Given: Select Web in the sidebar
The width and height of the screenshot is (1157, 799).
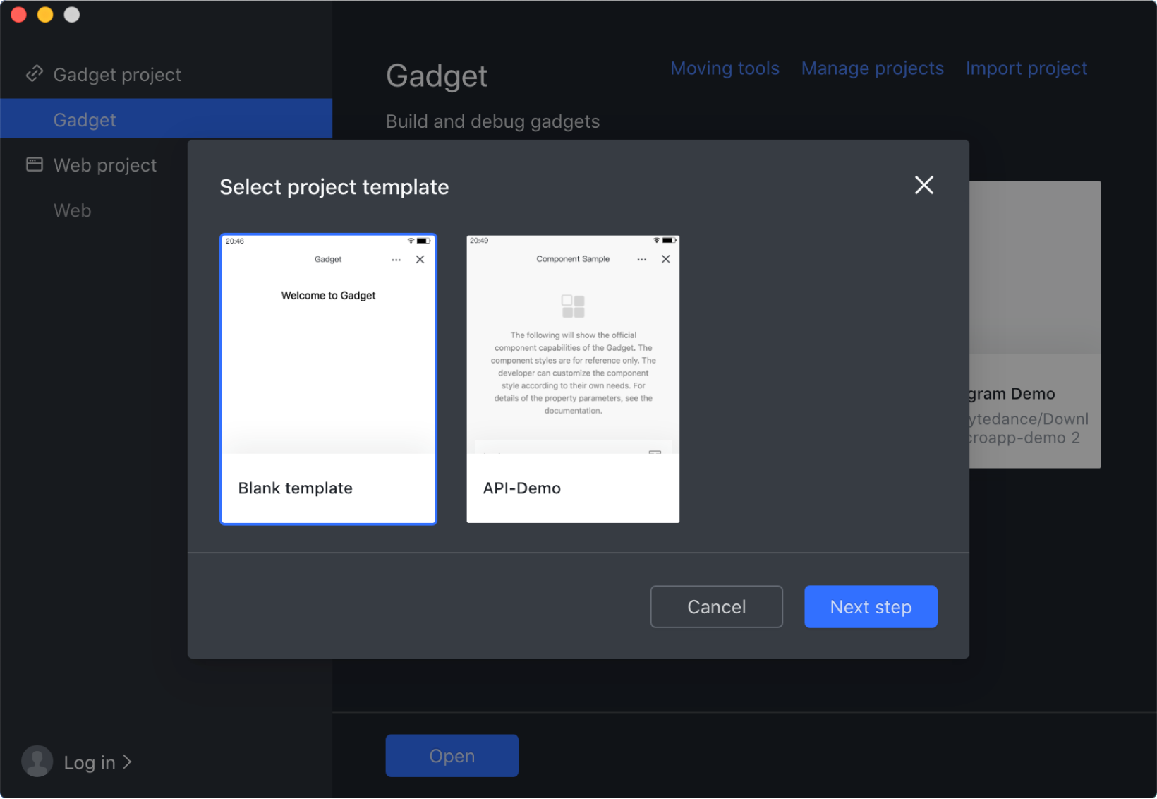Looking at the screenshot, I should pyautogui.click(x=73, y=210).
